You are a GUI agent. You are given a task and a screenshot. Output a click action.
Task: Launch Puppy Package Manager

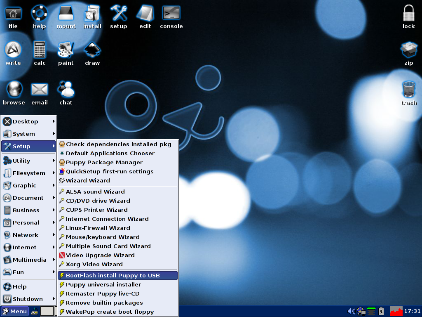(117, 163)
